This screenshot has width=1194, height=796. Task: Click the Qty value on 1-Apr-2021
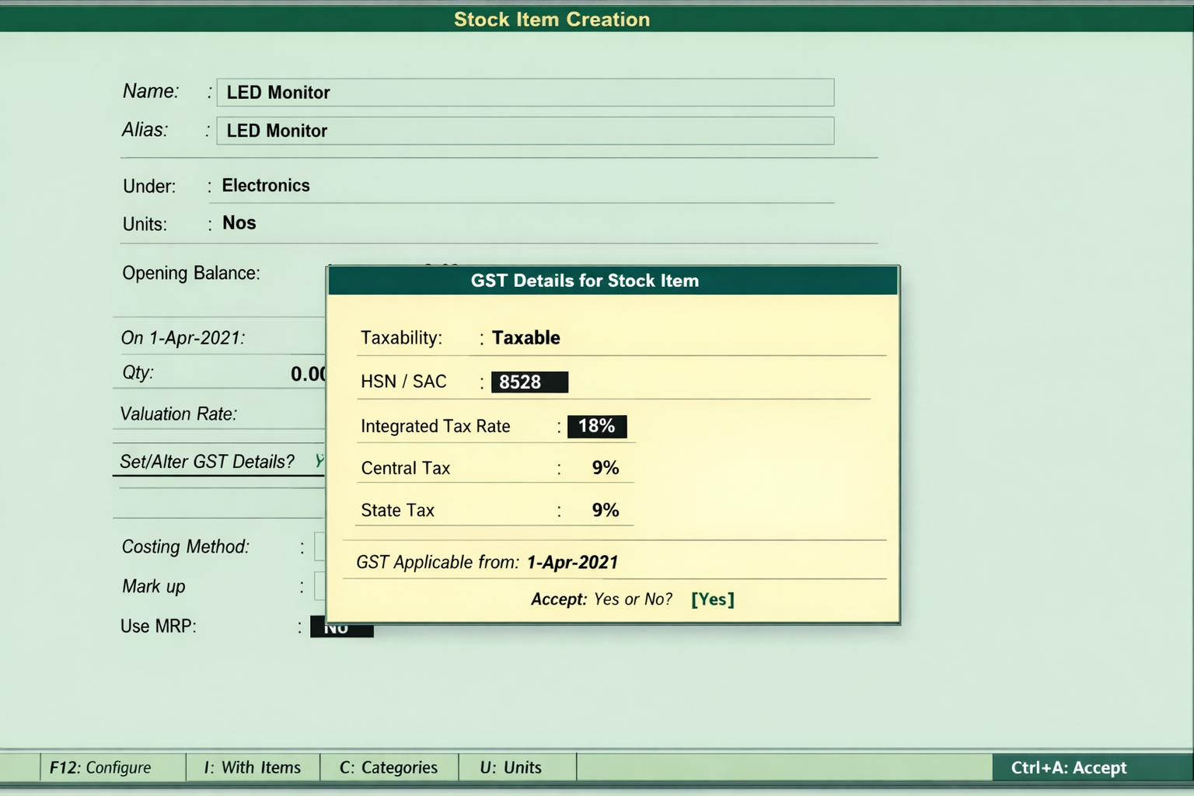click(309, 373)
